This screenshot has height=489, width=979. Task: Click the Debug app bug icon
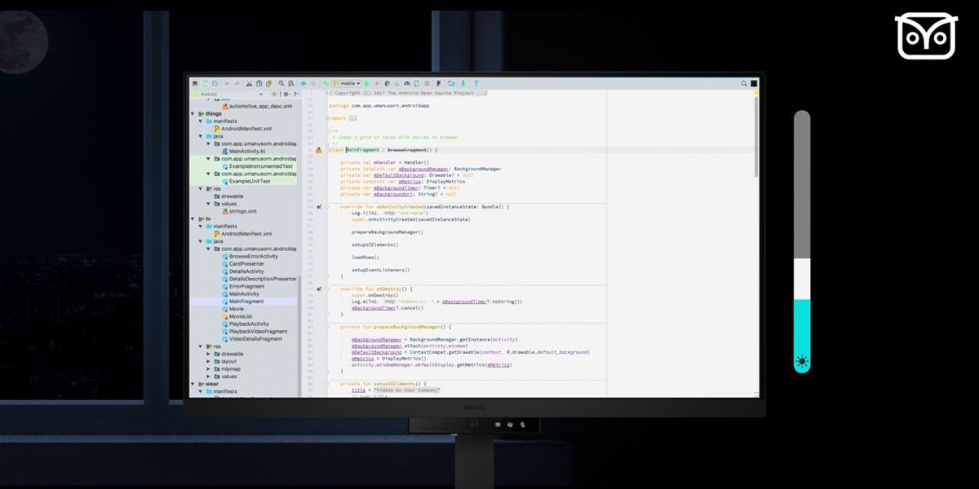(387, 83)
